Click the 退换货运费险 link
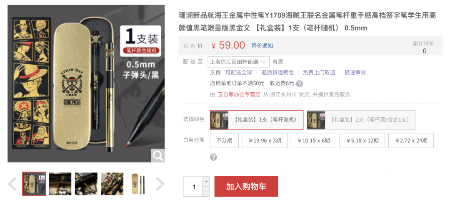The image size is (450, 205). click(277, 73)
